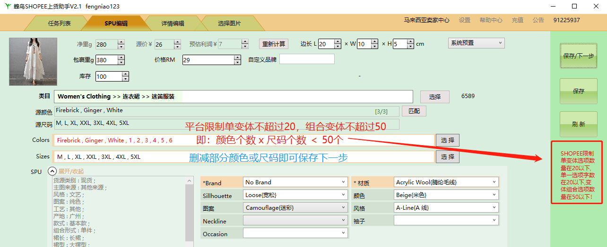This screenshot has height=247, width=607.
Task: Click the 自定义品牌 input field
Action: coord(307,59)
